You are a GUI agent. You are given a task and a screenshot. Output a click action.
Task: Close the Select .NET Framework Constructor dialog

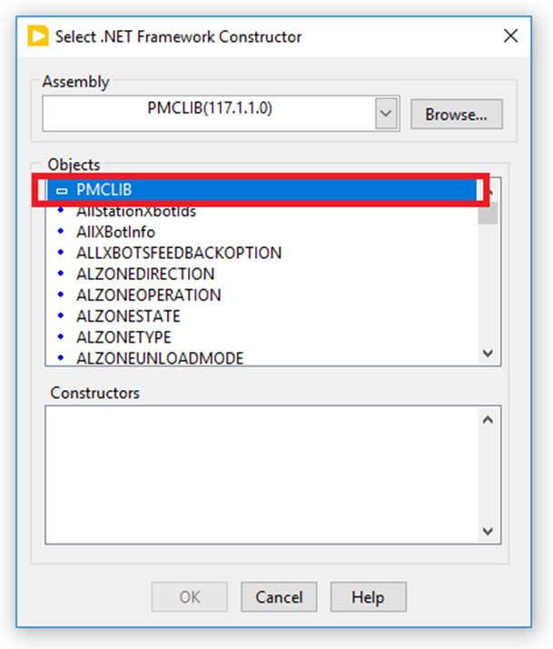(509, 37)
